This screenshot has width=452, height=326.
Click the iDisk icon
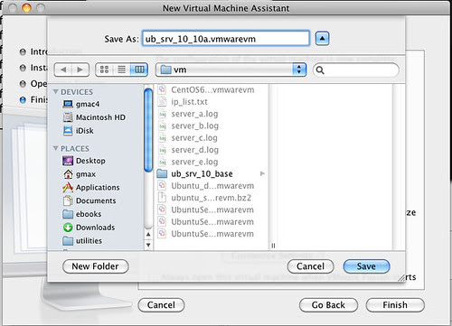click(x=68, y=131)
